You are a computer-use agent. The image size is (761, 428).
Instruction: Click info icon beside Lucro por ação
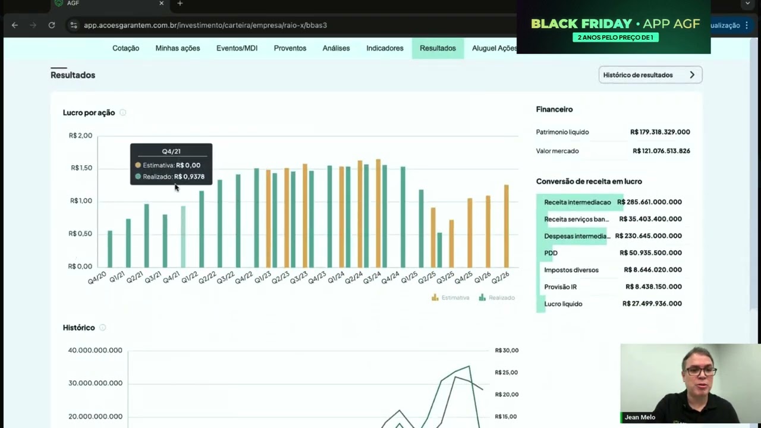[122, 112]
